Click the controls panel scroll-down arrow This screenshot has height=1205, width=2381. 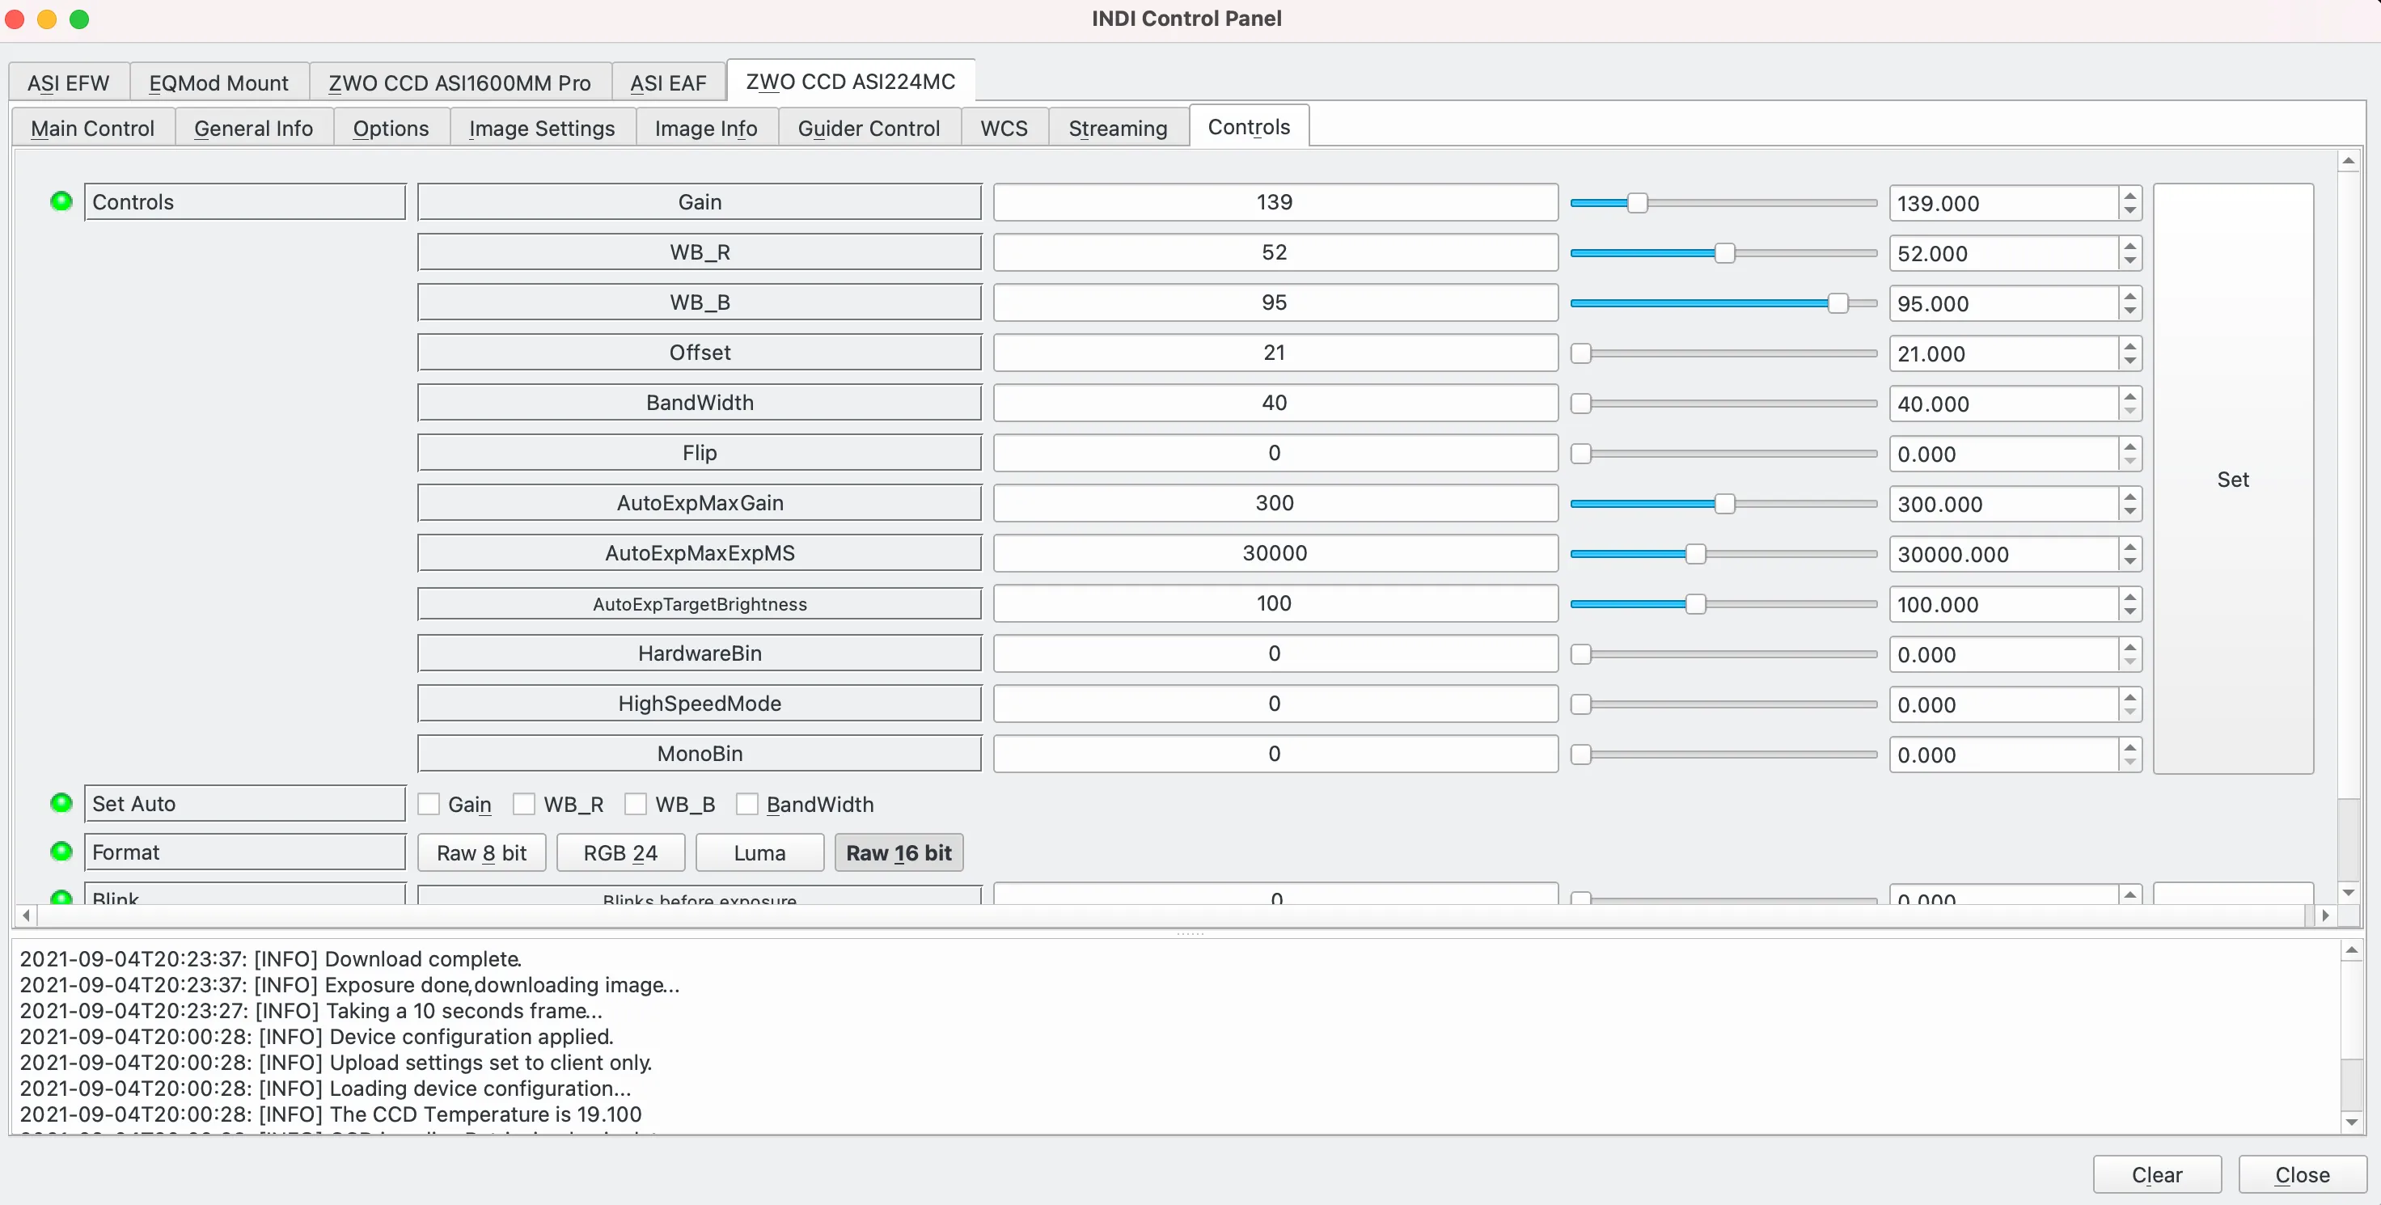point(2349,893)
